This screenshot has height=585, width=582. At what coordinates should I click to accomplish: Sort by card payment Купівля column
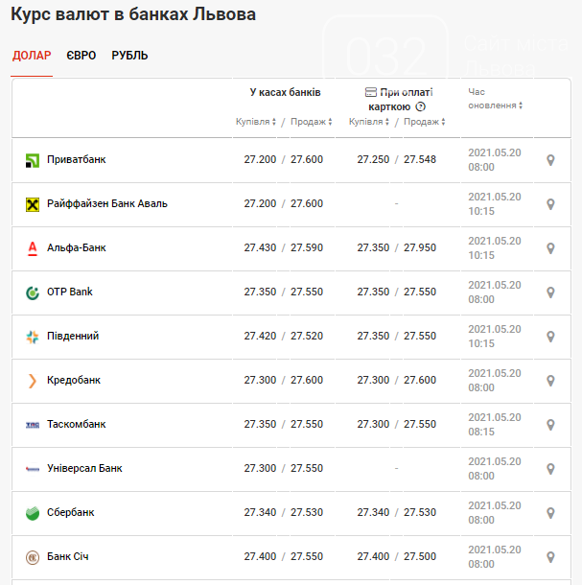pos(369,122)
